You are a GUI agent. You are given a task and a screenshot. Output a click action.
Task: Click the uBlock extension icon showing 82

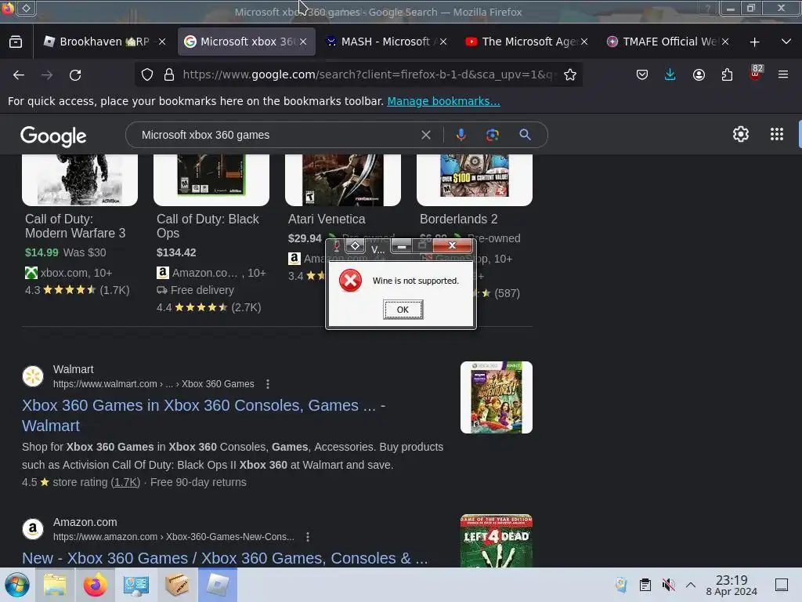(x=756, y=73)
